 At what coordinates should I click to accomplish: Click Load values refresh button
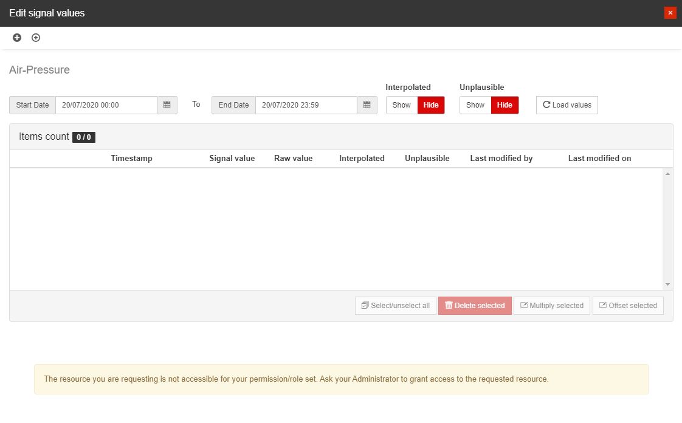click(567, 105)
